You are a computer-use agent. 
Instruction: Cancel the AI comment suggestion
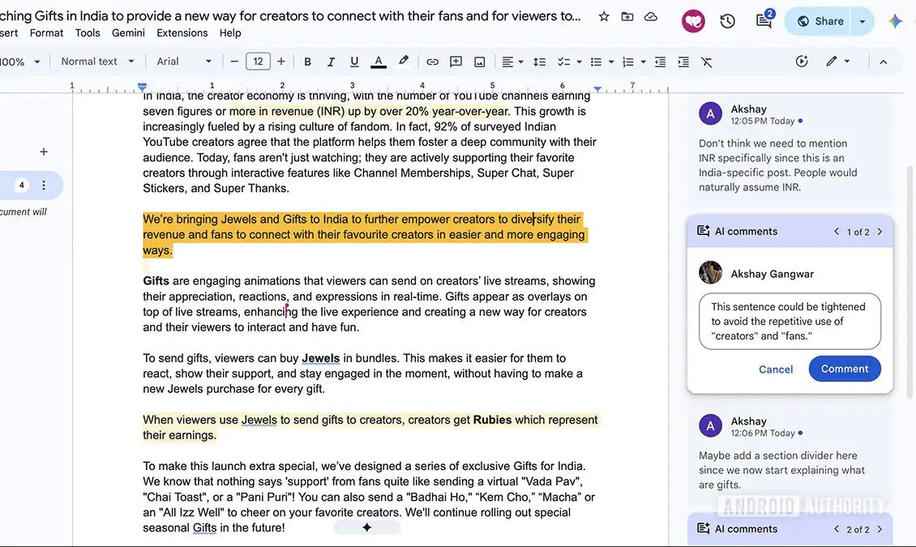point(776,369)
